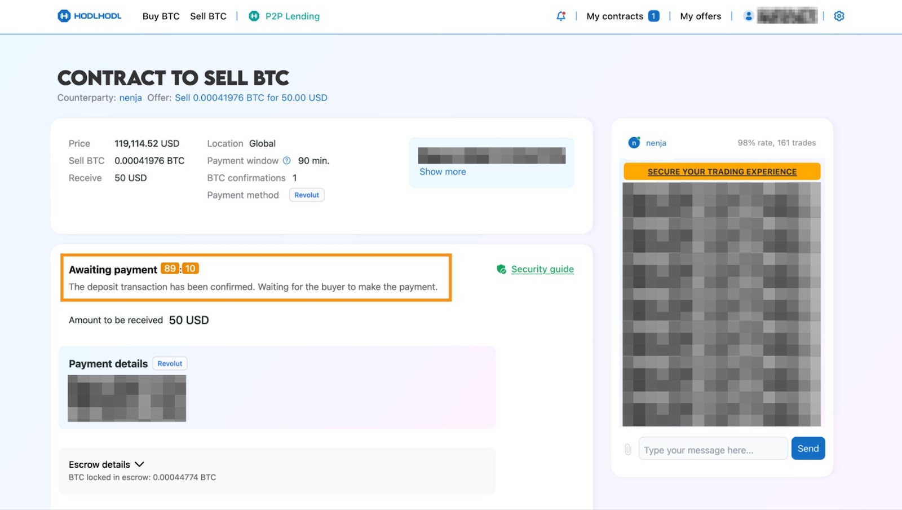The image size is (902, 510).
Task: Click the blurred account name in header
Action: click(x=787, y=16)
